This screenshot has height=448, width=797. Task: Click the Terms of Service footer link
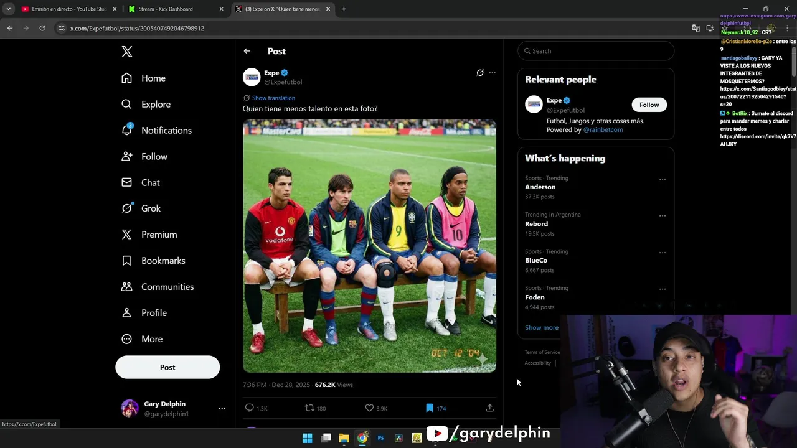pos(542,352)
